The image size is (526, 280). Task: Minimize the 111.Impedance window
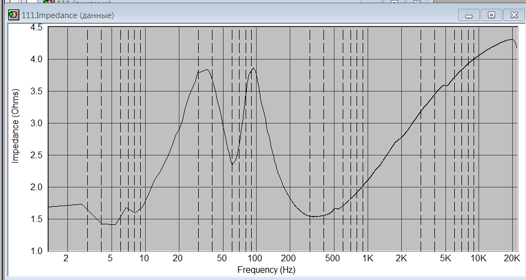(469, 15)
